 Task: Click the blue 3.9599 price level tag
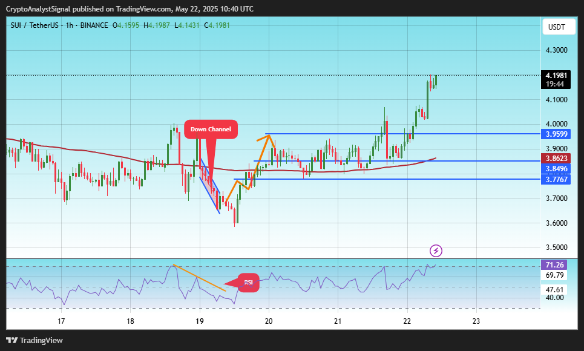(x=556, y=134)
